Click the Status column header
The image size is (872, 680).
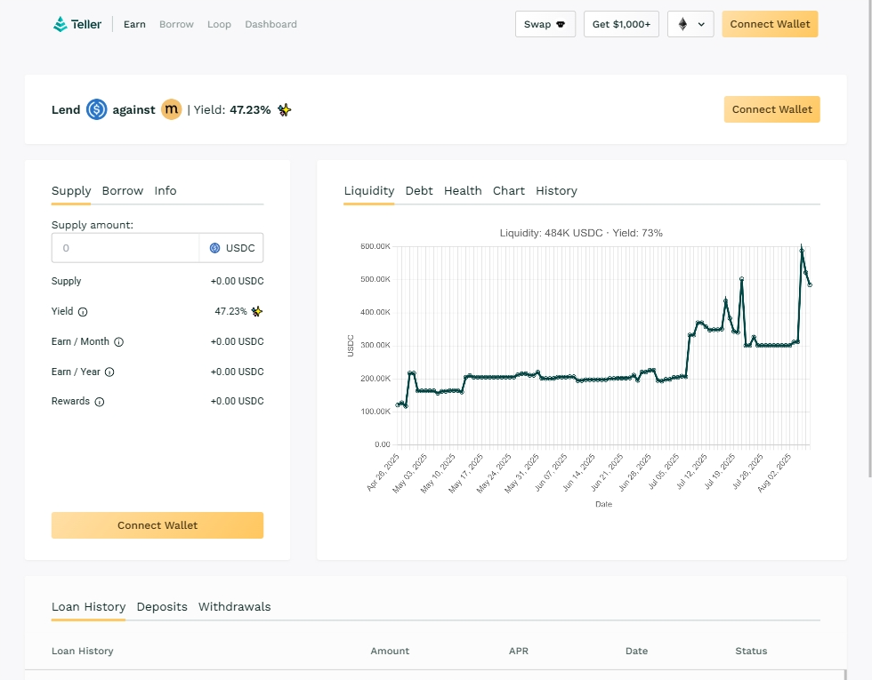coord(751,651)
